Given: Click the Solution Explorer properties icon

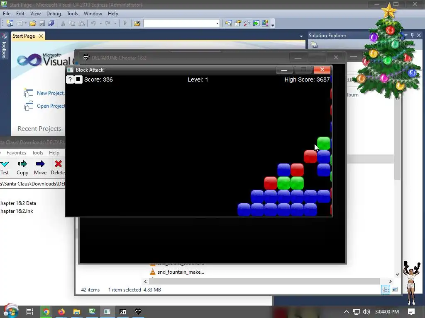Looking at the screenshot, I should pos(314,45).
